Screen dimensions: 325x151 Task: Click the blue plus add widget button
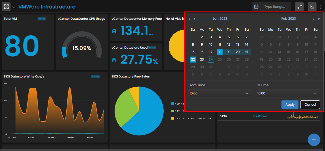(x=314, y=140)
